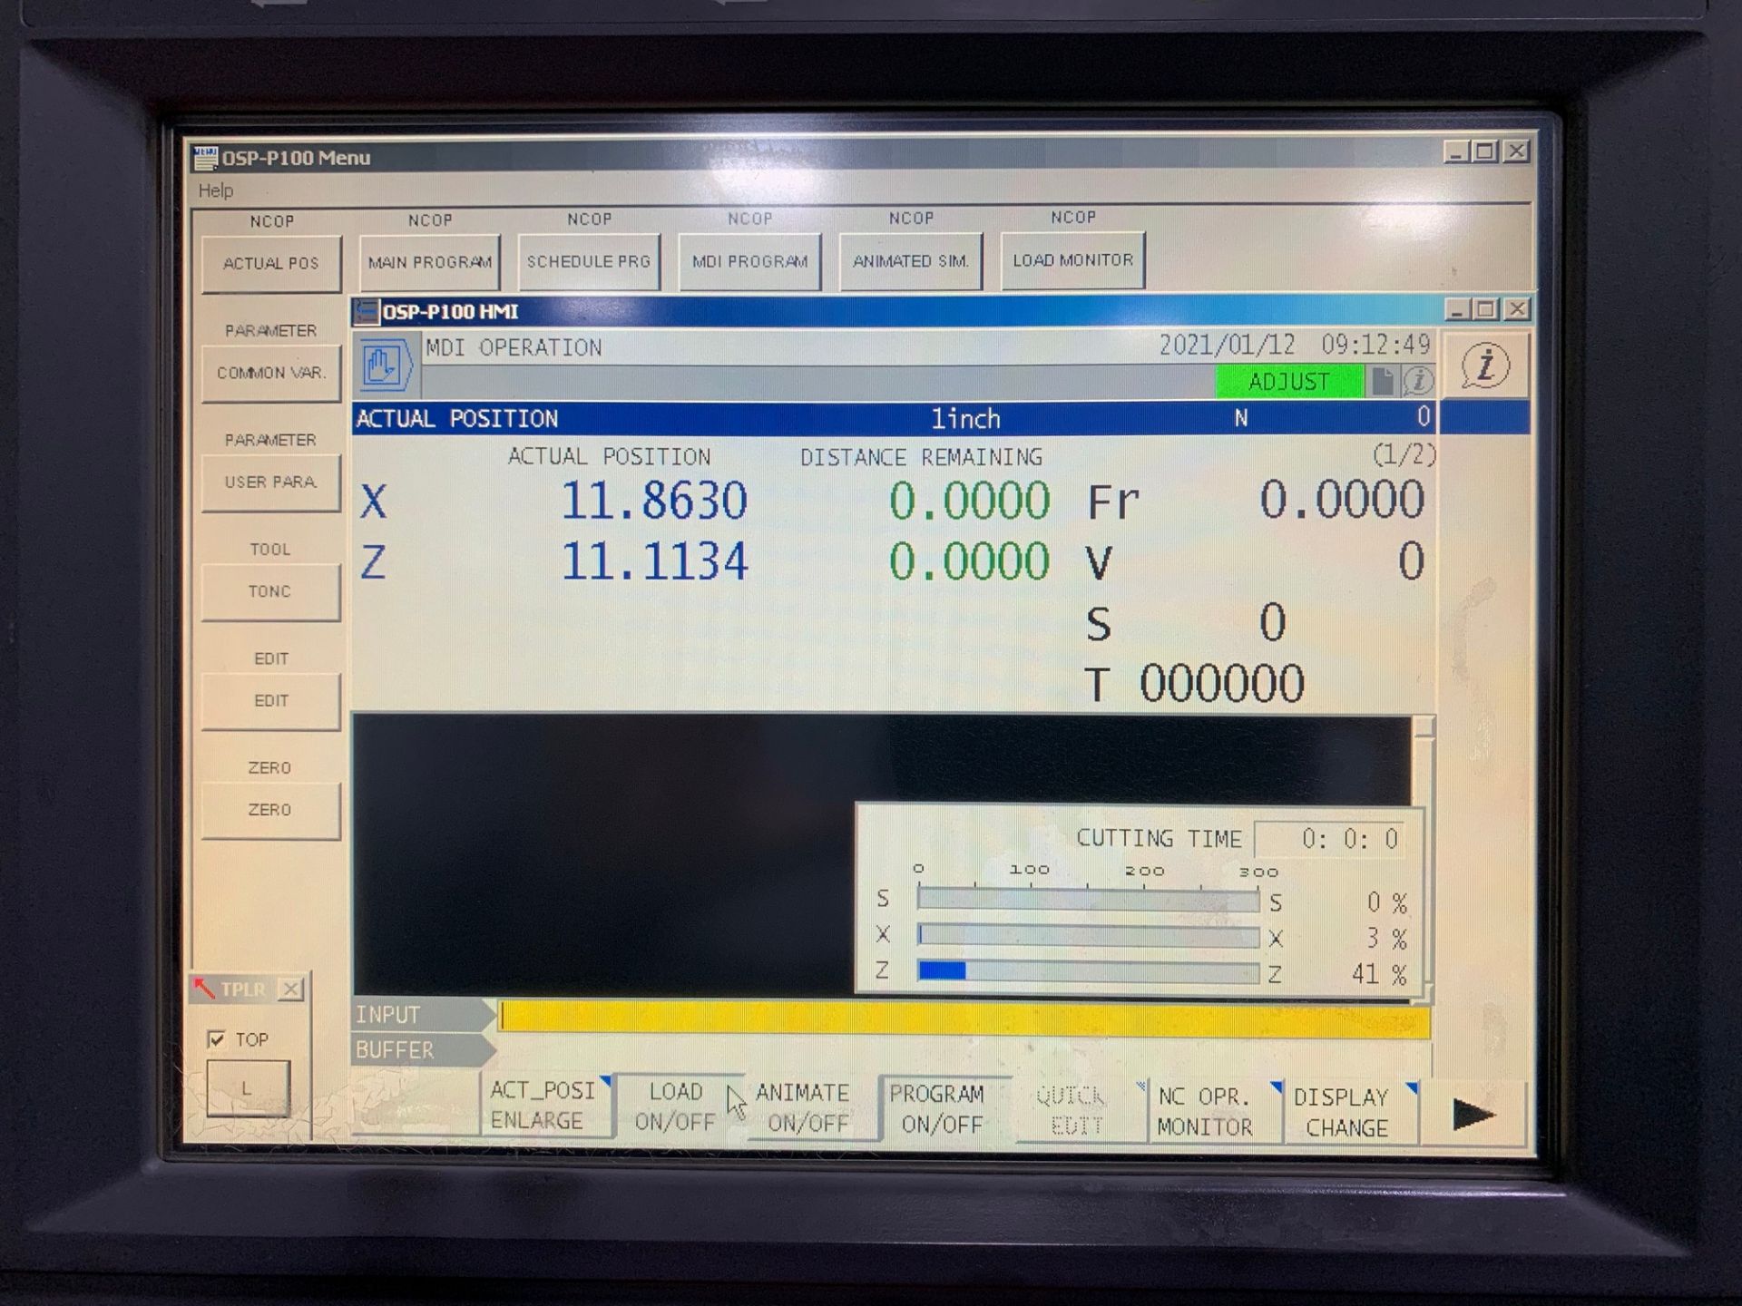Open the ZERO offset button
Image resolution: width=1742 pixels, height=1306 pixels.
pyautogui.click(x=270, y=810)
